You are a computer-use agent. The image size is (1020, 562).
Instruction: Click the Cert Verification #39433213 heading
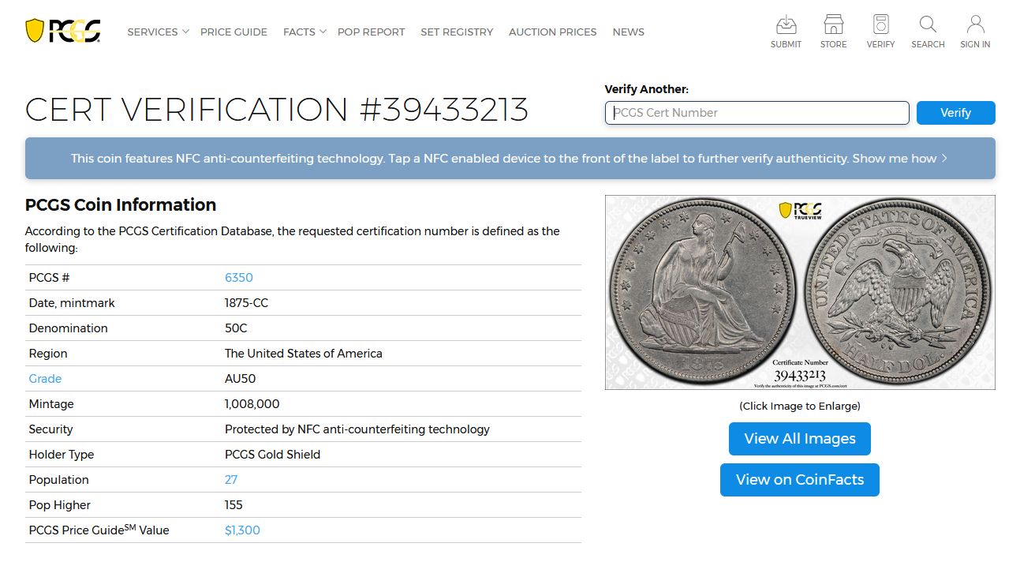[277, 110]
